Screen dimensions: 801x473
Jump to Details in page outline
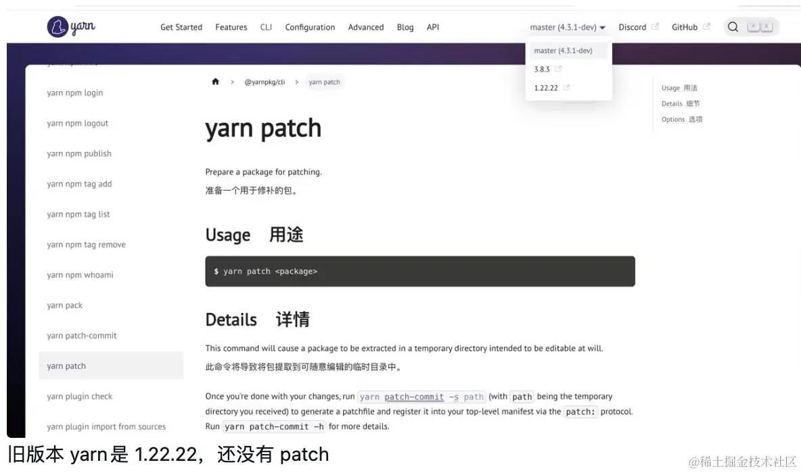pos(681,103)
